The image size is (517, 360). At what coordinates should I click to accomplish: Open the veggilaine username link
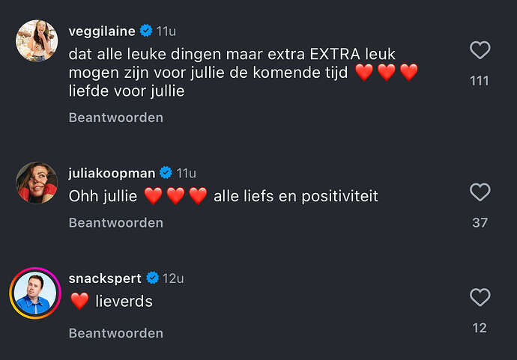tap(102, 31)
